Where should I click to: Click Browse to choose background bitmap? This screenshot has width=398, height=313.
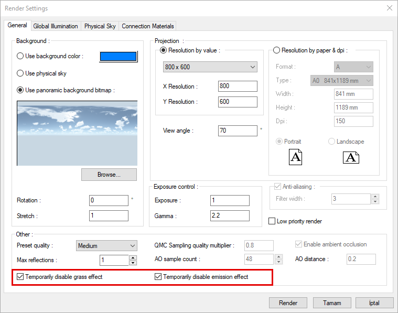point(109,175)
